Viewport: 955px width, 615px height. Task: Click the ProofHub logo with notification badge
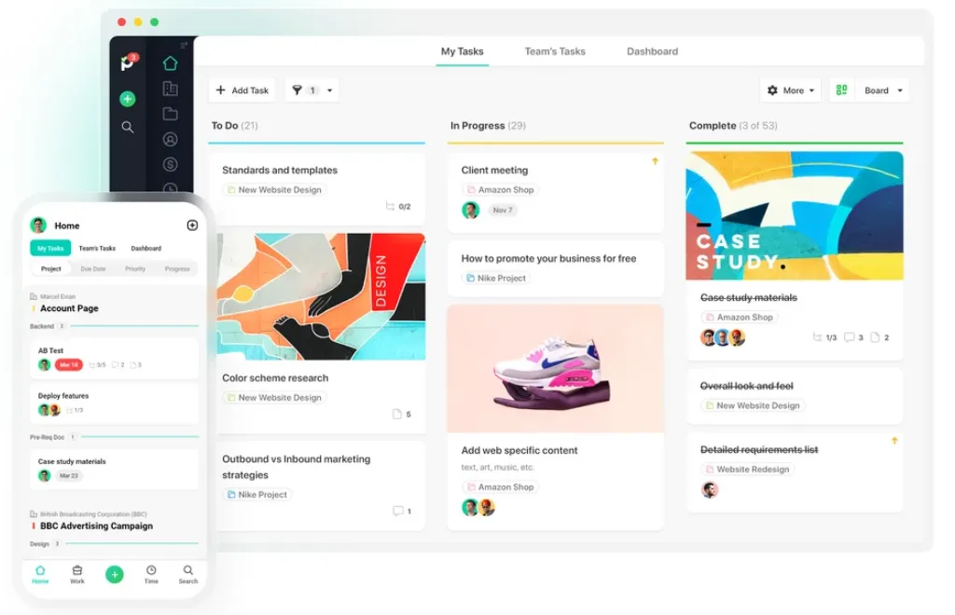(x=128, y=63)
